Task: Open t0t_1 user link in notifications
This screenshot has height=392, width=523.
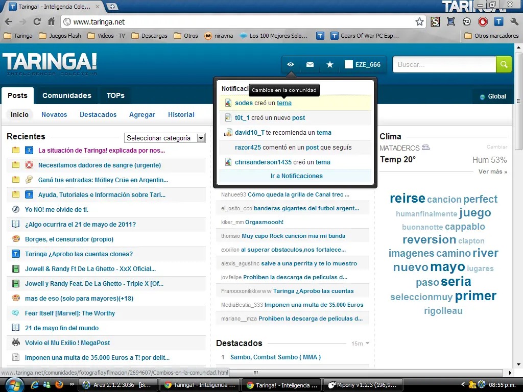Action: point(242,118)
